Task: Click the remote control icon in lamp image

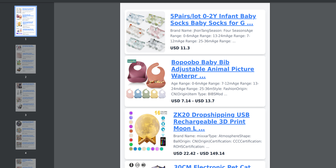Action: 163,142
